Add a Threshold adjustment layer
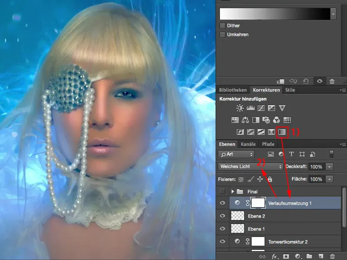This screenshot has width=347, height=260. [x=261, y=132]
